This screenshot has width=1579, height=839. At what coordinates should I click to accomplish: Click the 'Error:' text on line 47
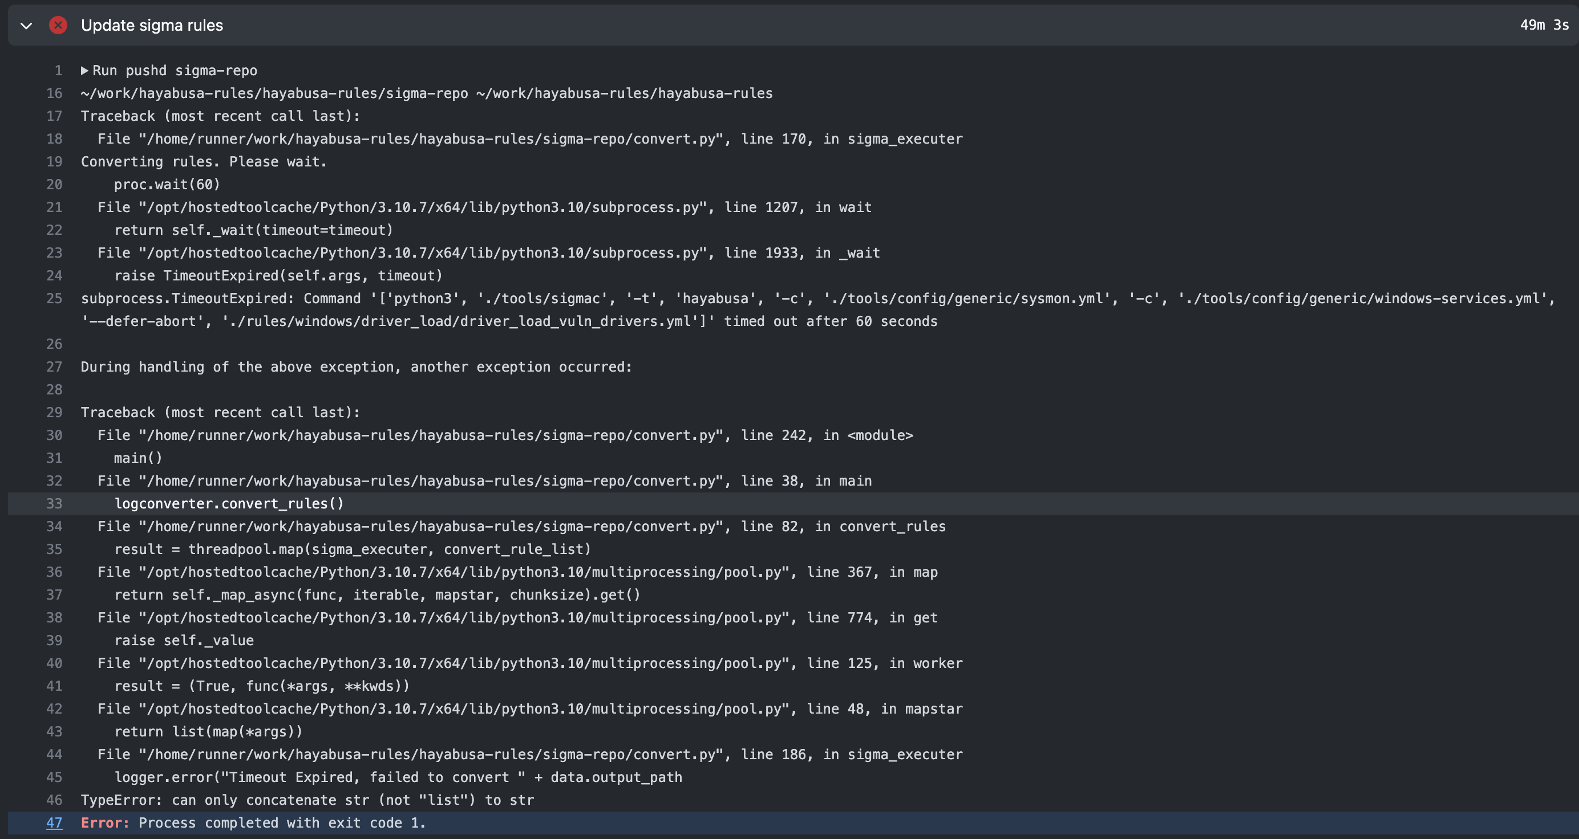(x=104, y=822)
